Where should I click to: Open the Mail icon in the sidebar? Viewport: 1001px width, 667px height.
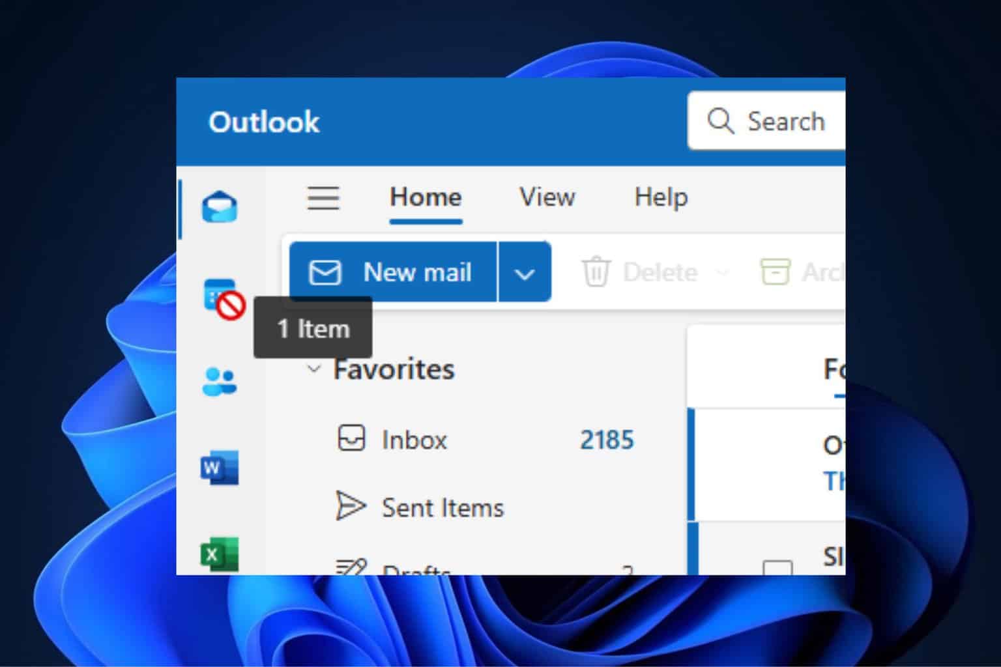pos(220,208)
